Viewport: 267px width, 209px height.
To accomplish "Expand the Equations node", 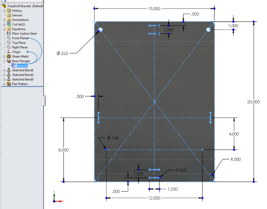I will (4, 29).
